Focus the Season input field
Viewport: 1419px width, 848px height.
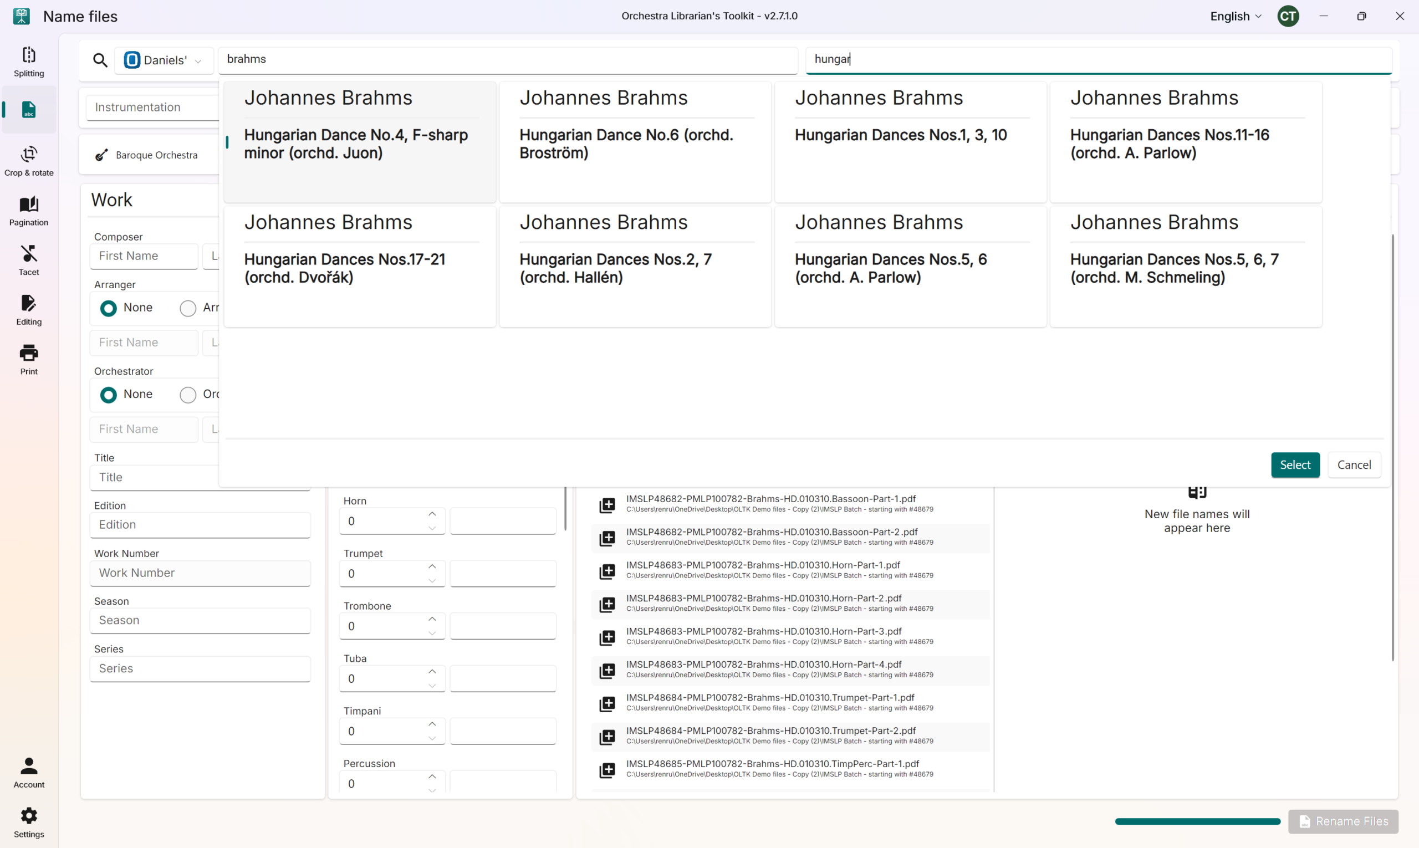(x=200, y=621)
